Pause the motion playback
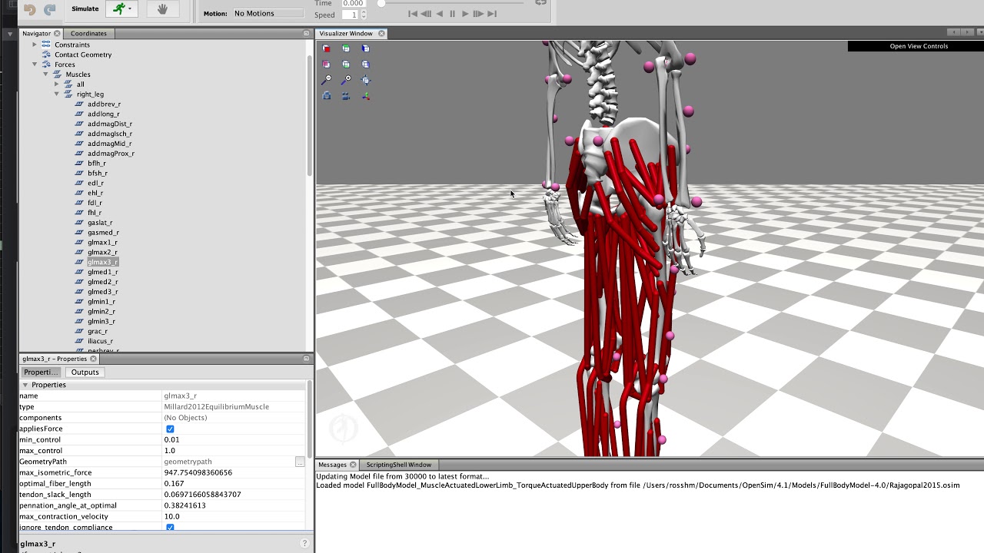 [452, 14]
